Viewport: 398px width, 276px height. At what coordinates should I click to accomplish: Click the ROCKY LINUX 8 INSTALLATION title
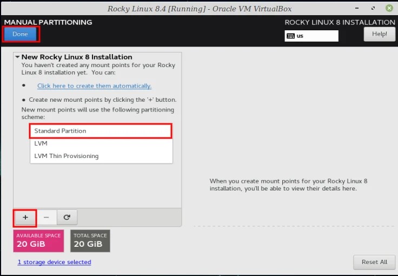(340, 22)
